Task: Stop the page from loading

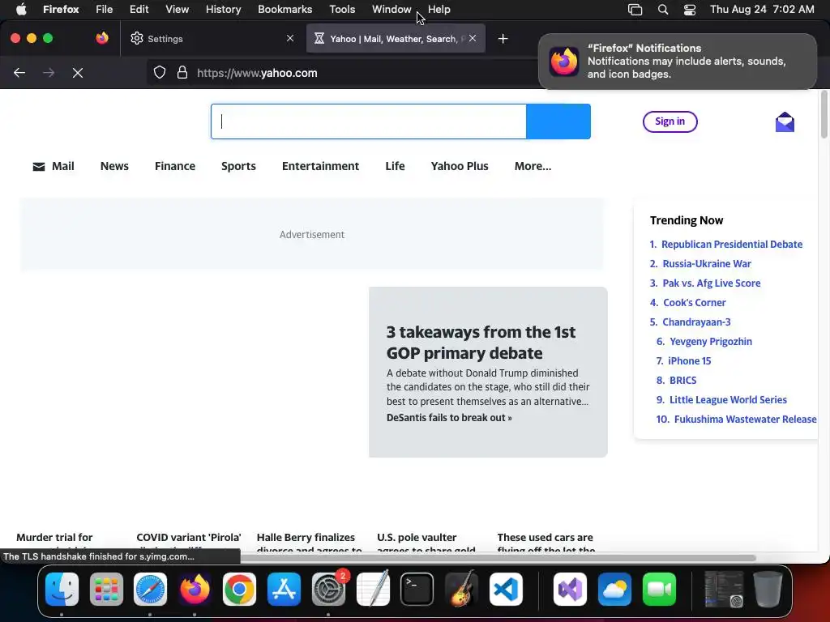Action: [78, 73]
